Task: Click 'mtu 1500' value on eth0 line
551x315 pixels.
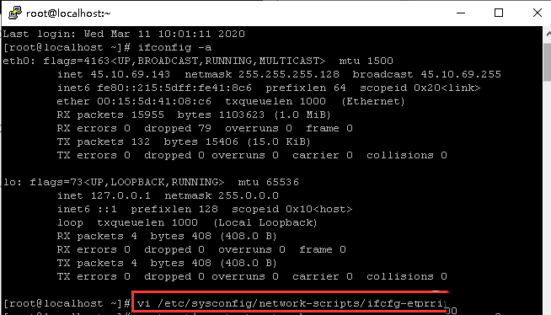Action: [366, 61]
